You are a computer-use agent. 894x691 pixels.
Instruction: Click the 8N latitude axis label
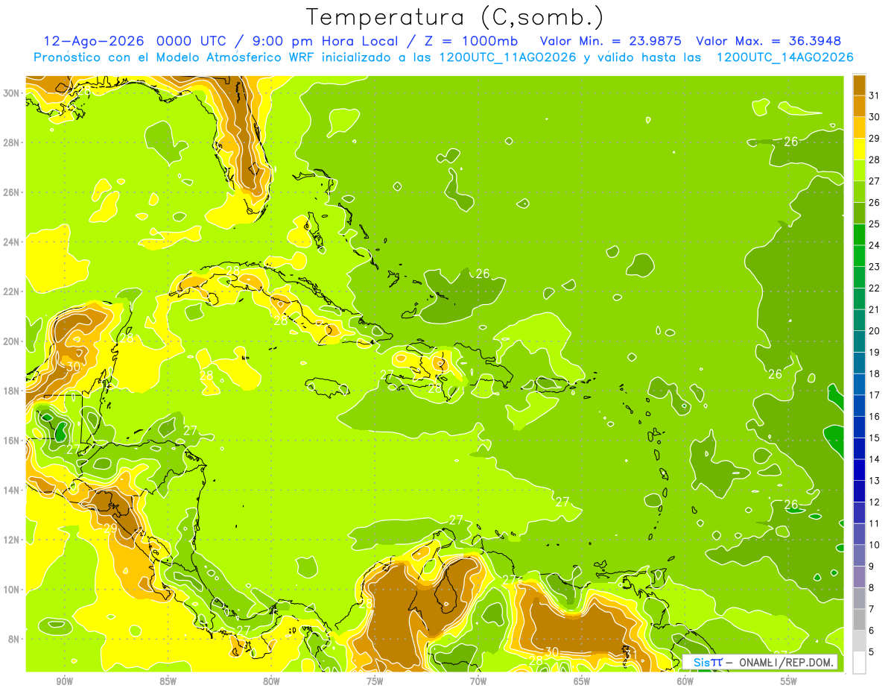(x=13, y=640)
